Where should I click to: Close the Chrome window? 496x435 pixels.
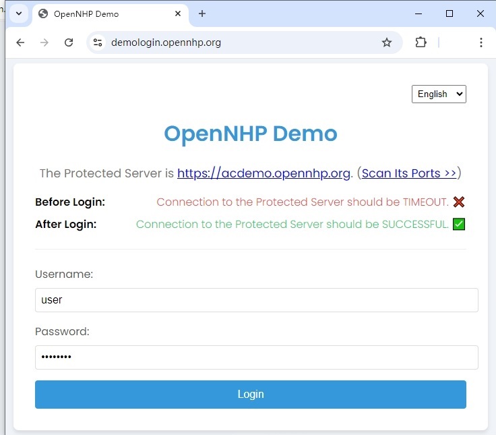[480, 13]
